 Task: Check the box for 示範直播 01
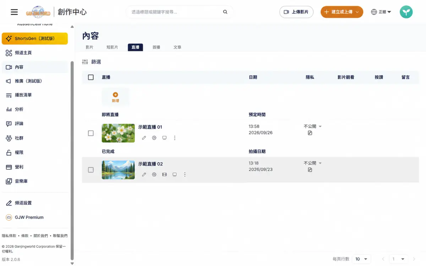(x=91, y=133)
